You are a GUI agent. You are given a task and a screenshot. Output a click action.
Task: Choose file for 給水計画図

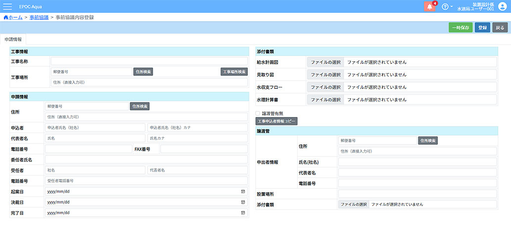pyautogui.click(x=325, y=62)
